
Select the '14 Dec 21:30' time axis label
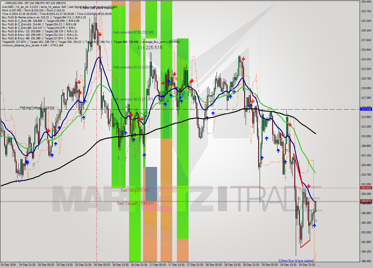pyautogui.click(x=27, y=265)
